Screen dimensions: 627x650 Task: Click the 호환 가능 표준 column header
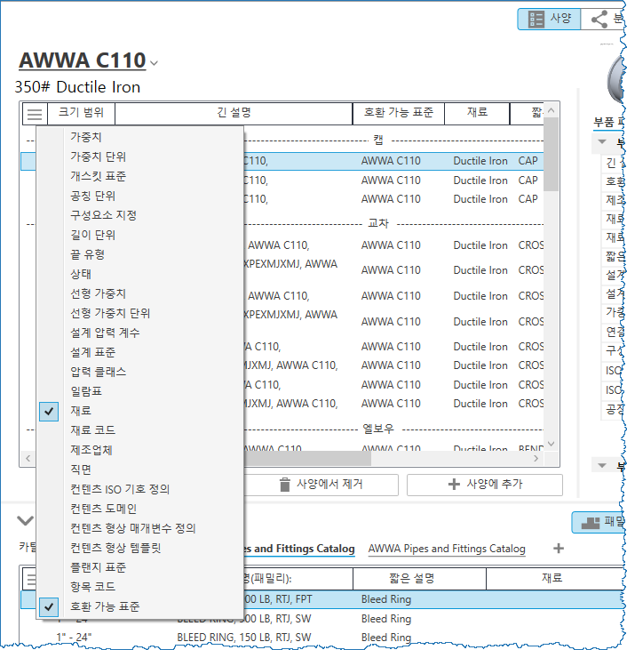(x=399, y=113)
